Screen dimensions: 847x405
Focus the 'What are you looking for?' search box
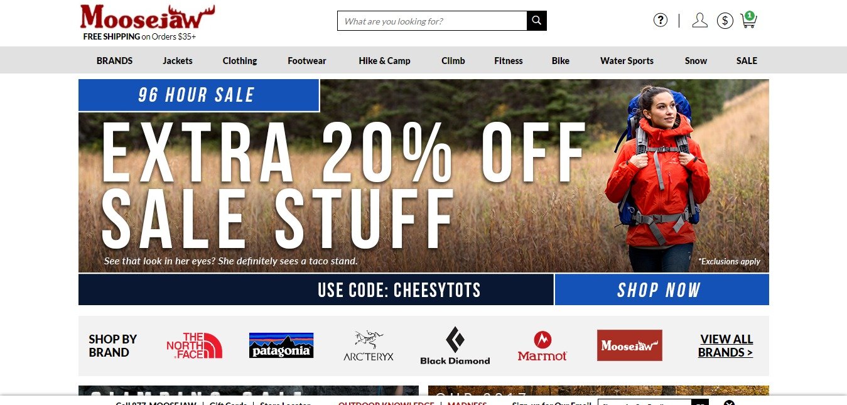[432, 21]
